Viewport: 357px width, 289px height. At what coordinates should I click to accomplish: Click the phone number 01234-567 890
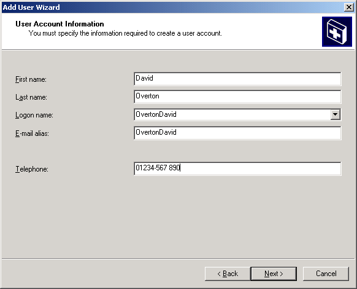(158, 168)
